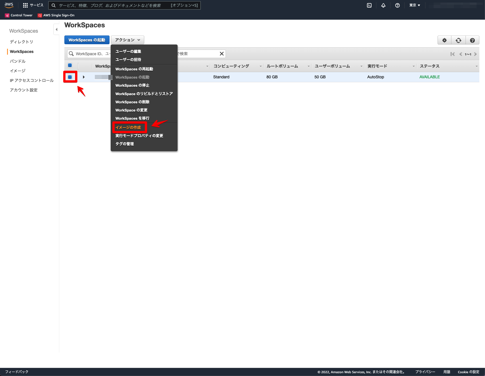This screenshot has height=376, width=485.
Task: Open AWS CloudShell from the top bar
Action: (x=369, y=5)
